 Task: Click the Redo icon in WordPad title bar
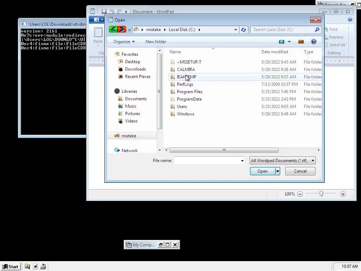(119, 11)
